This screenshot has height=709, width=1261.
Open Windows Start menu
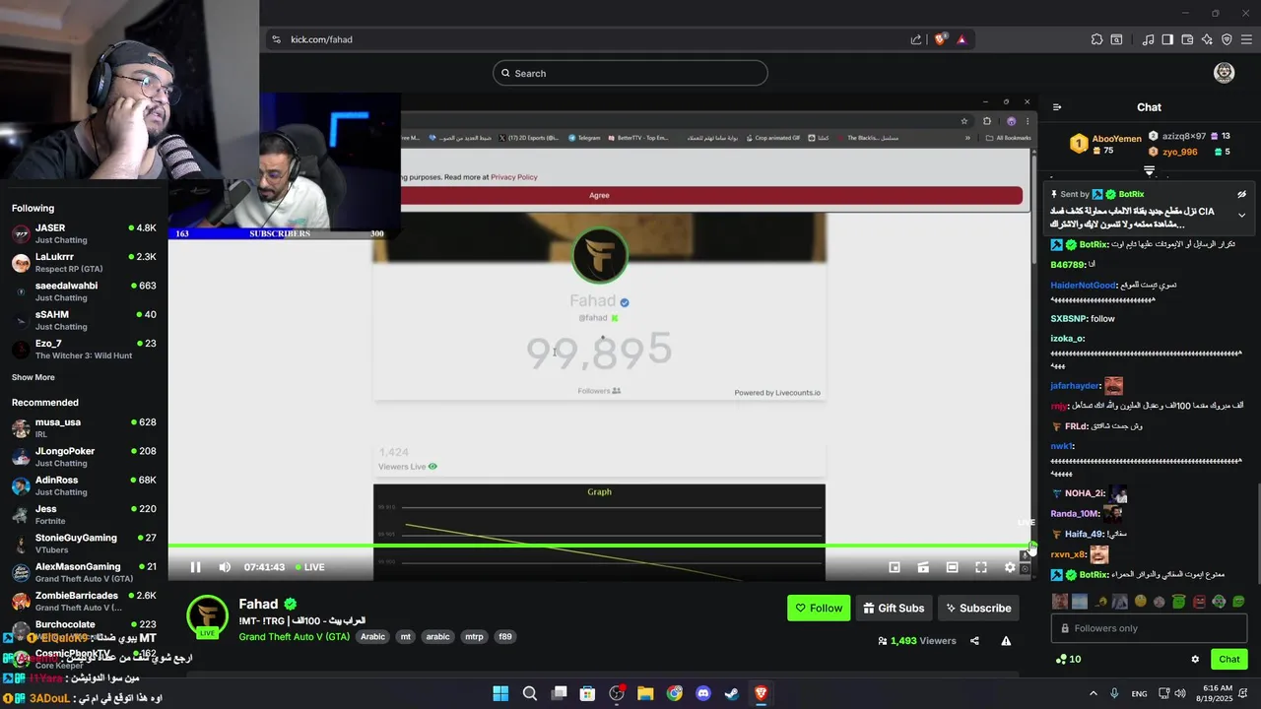click(500, 693)
